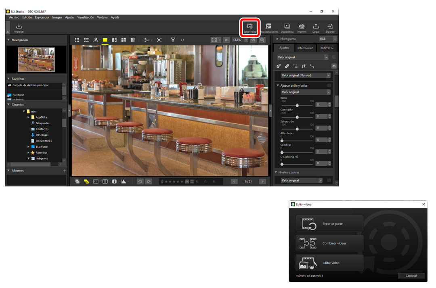Collapse the Favoritas panel
The height and width of the screenshot is (288, 436).
pos(8,79)
